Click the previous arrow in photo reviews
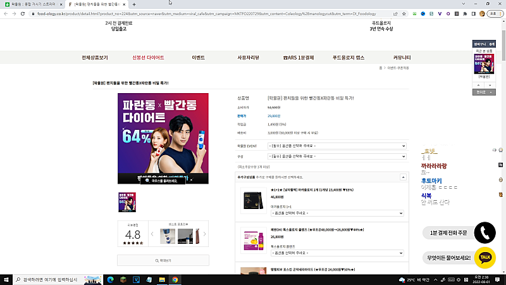 [x=152, y=234]
